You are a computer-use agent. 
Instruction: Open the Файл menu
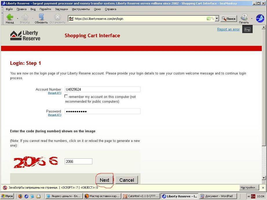pos(9,9)
